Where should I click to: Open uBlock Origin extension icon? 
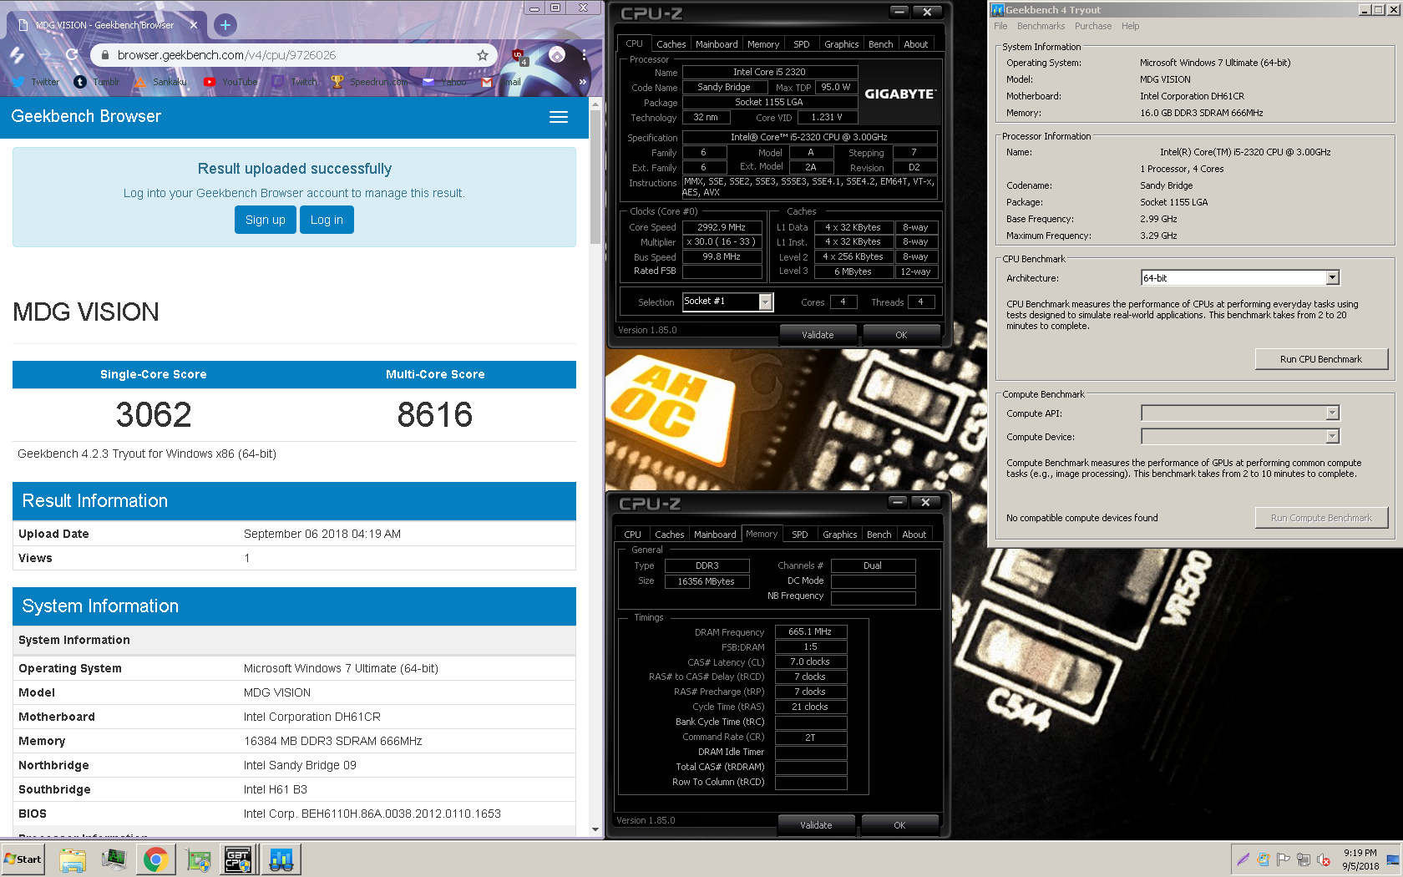pyautogui.click(x=519, y=56)
